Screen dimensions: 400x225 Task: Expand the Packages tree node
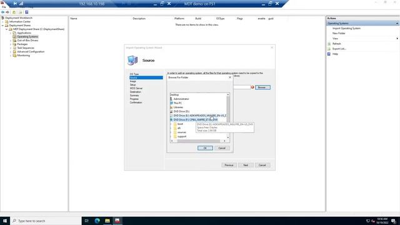[11, 44]
